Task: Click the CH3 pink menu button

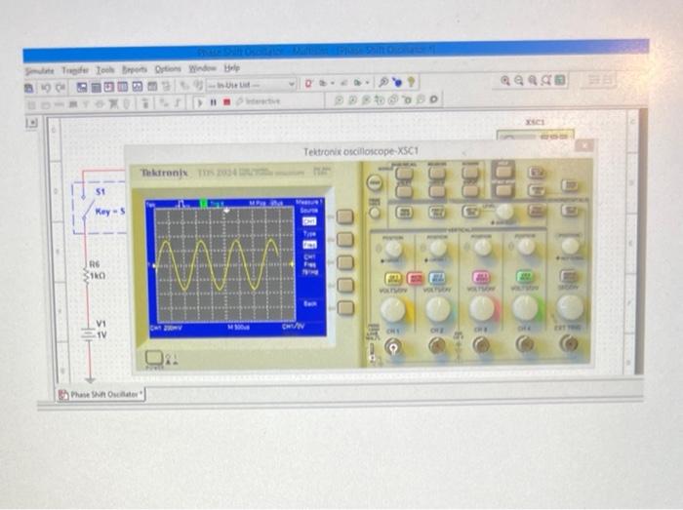Action: tap(481, 277)
